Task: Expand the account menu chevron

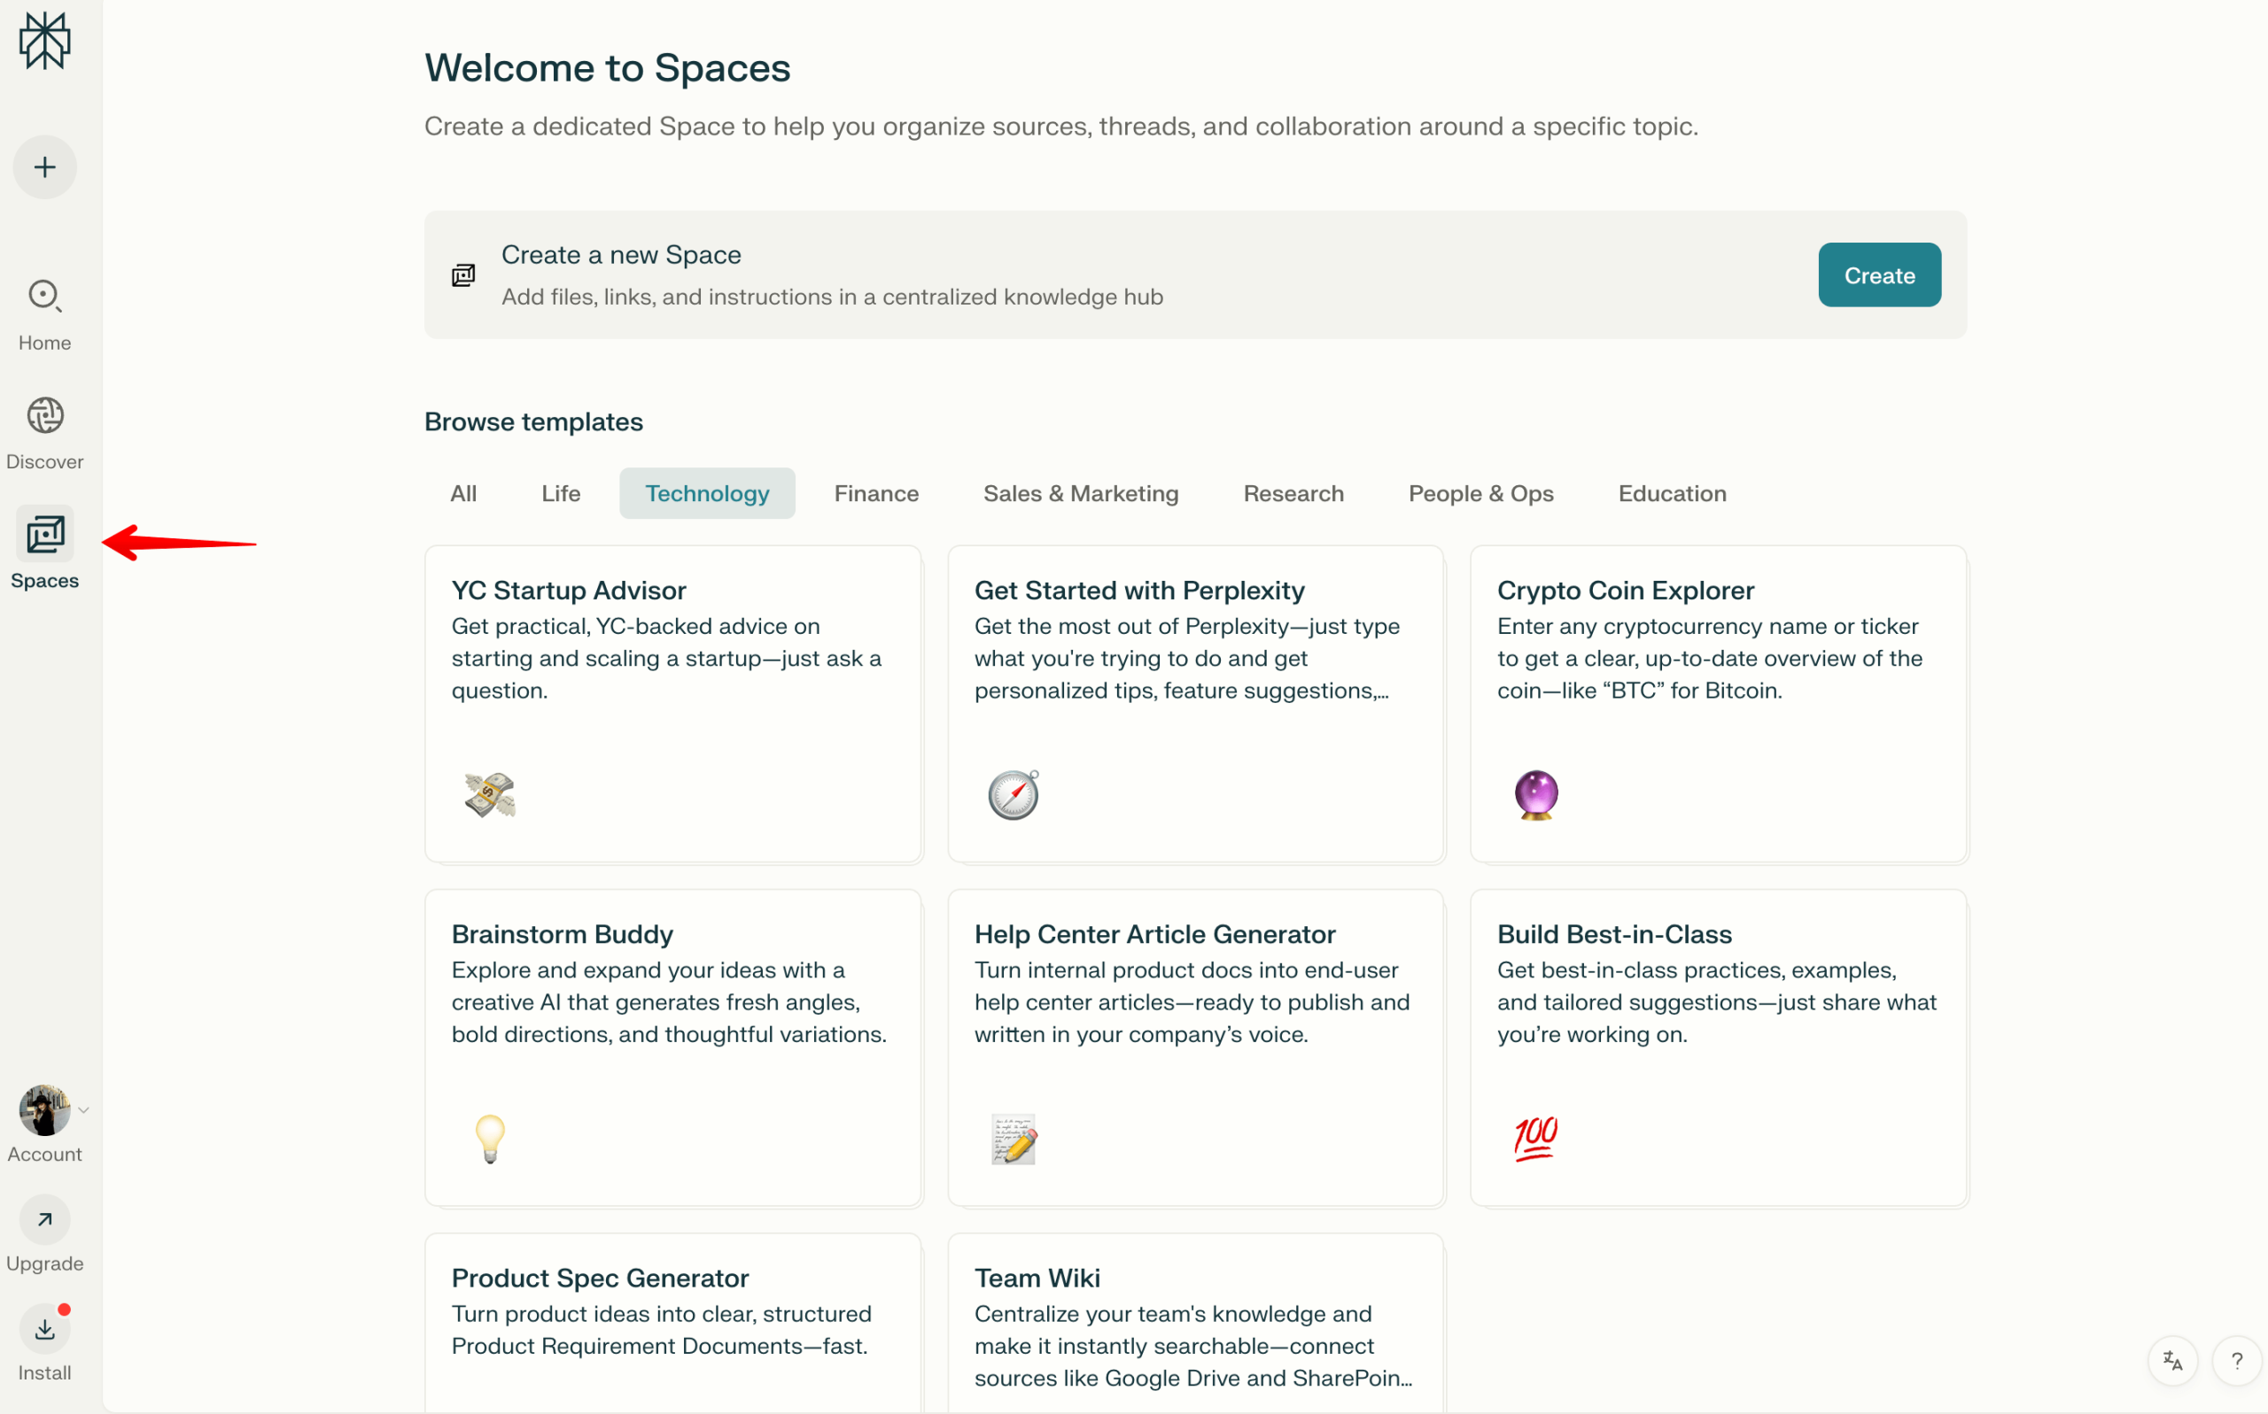Action: 83,1110
